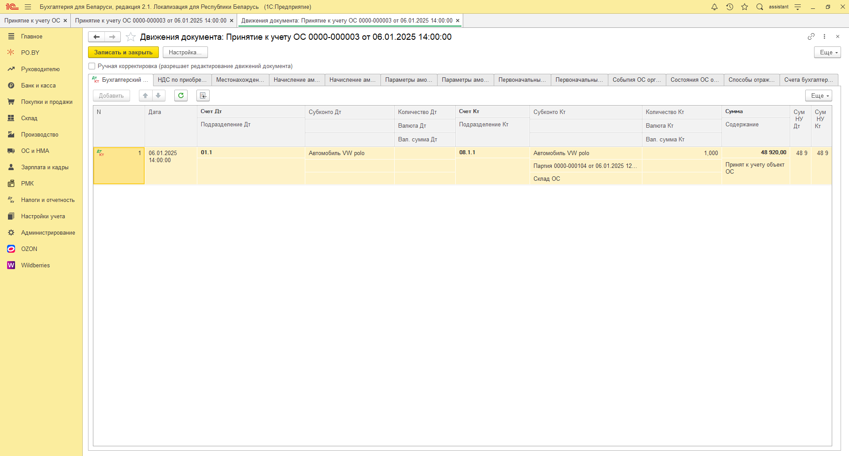Open ОС и НМА sidebar section
The image size is (849, 456).
(35, 151)
